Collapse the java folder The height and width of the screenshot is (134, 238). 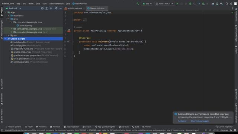(8, 19)
